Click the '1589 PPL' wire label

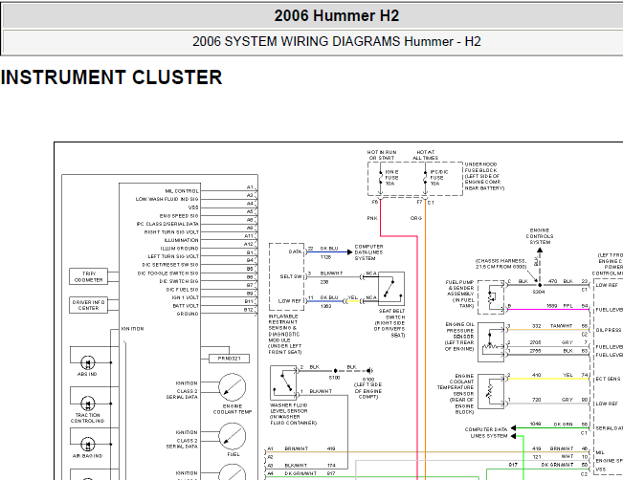[x=560, y=306]
